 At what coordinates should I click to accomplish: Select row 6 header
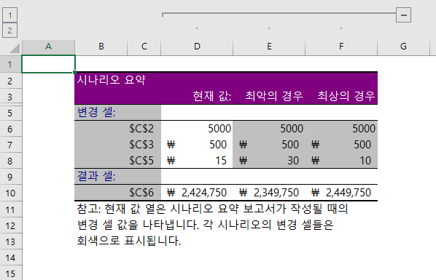pyautogui.click(x=10, y=129)
